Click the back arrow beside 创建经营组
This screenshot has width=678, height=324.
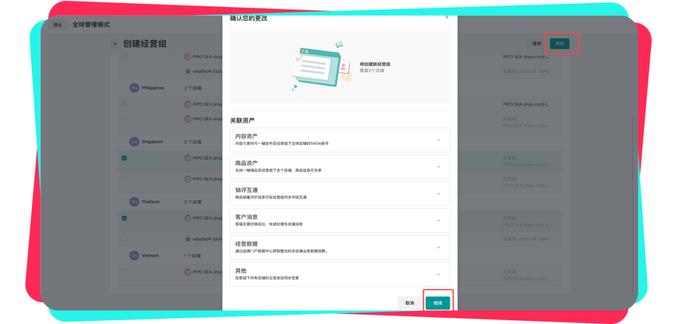115,44
